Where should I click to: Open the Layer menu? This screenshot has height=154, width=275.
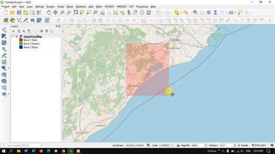[30, 7]
